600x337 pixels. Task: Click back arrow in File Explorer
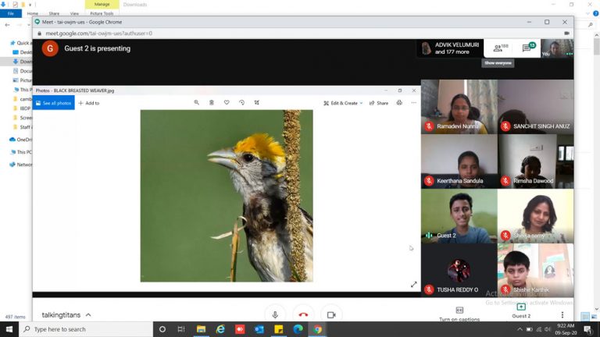7,25
